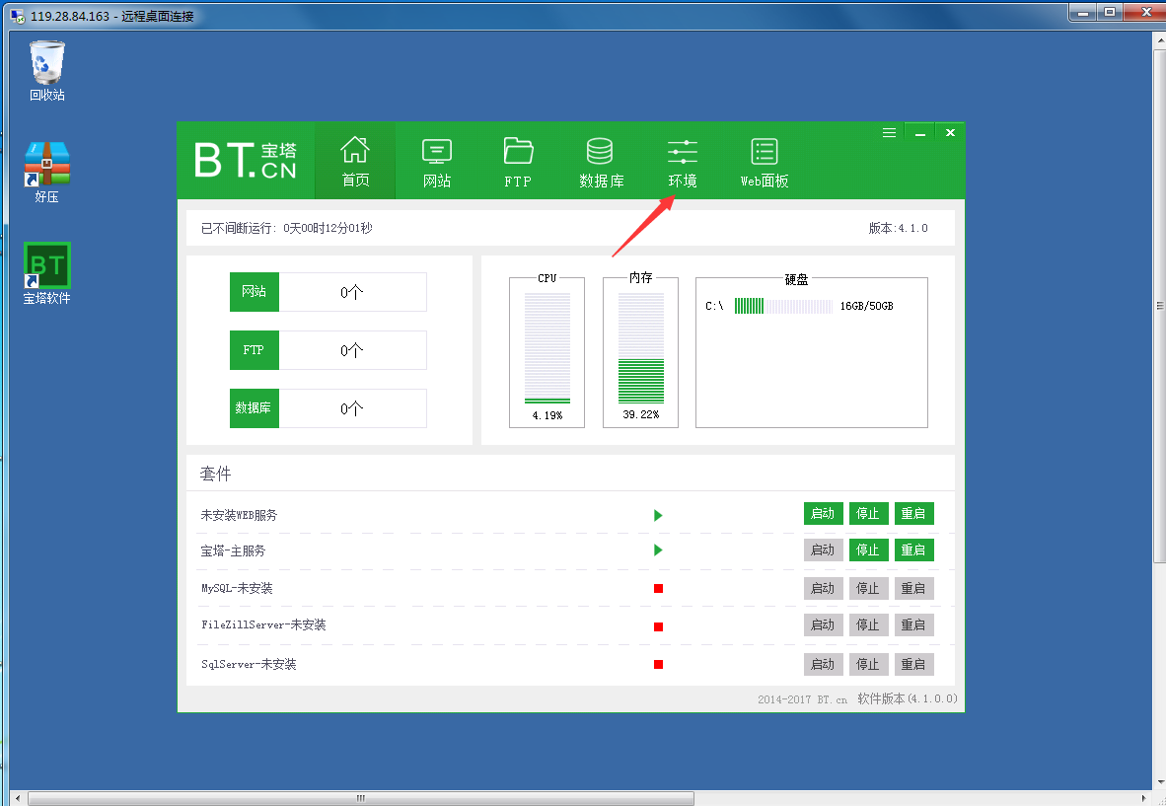Image resolution: width=1166 pixels, height=806 pixels.
Task: Click the remote desktop horizontal scrollbar
Action: pos(361,797)
